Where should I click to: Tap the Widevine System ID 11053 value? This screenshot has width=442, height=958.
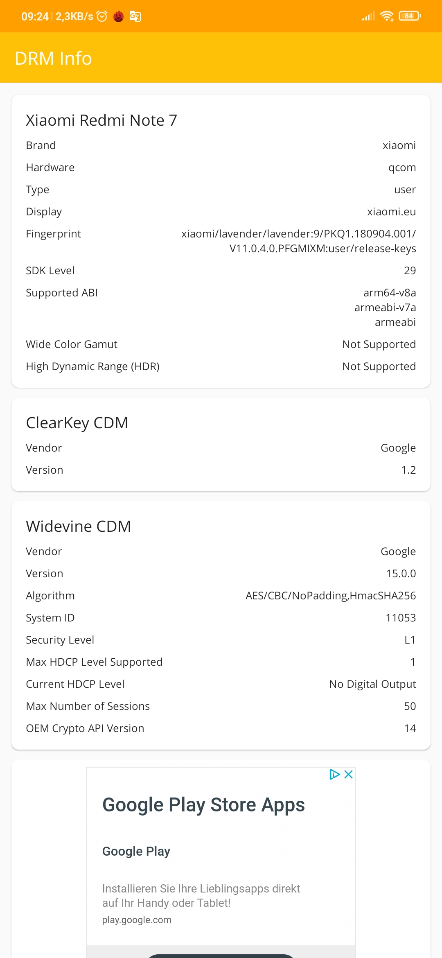(401, 618)
